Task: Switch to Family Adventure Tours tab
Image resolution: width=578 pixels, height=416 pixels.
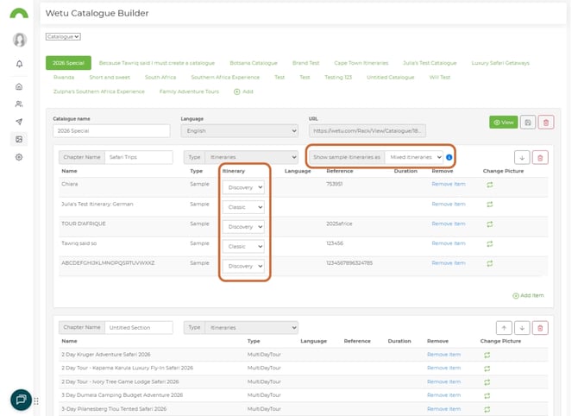Action: pos(189,91)
